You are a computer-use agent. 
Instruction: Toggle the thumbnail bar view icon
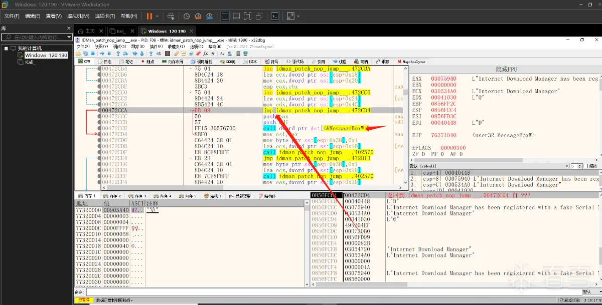tap(236, 16)
